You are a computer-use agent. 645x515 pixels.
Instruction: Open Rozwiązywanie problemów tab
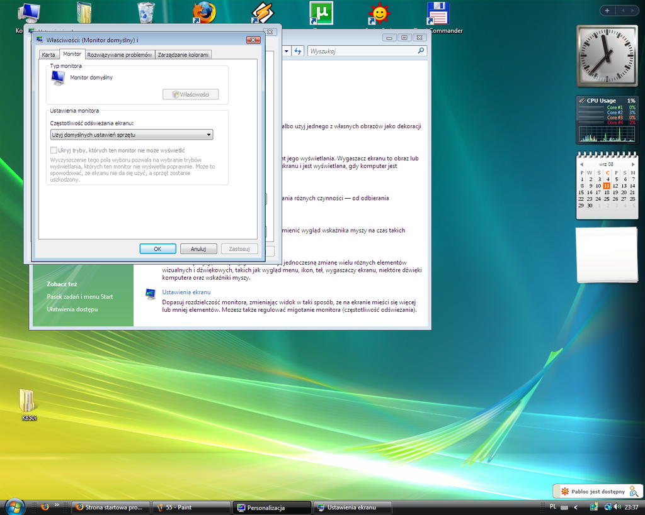120,55
